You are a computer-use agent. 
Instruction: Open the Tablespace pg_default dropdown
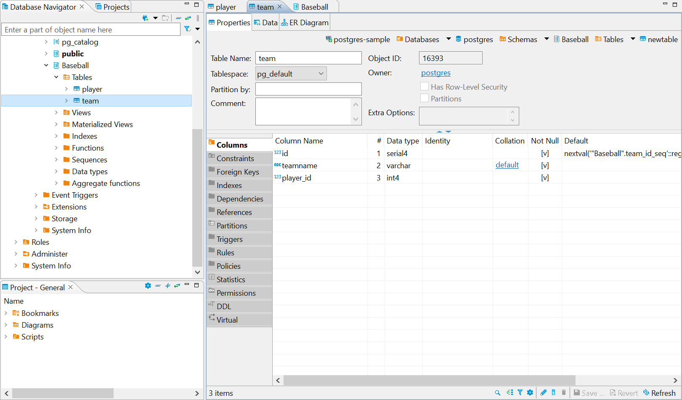point(291,74)
